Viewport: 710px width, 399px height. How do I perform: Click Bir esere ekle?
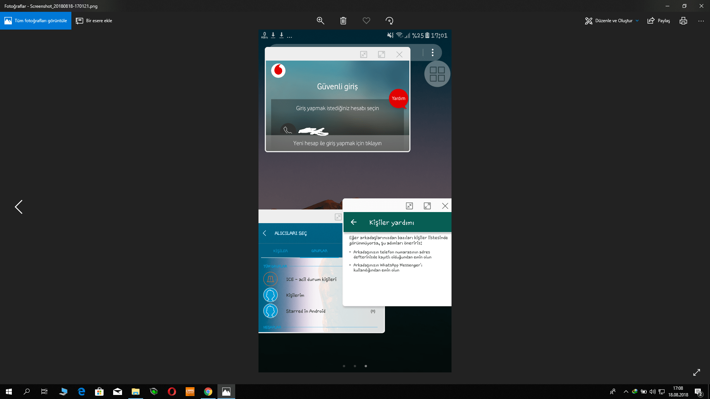(94, 21)
